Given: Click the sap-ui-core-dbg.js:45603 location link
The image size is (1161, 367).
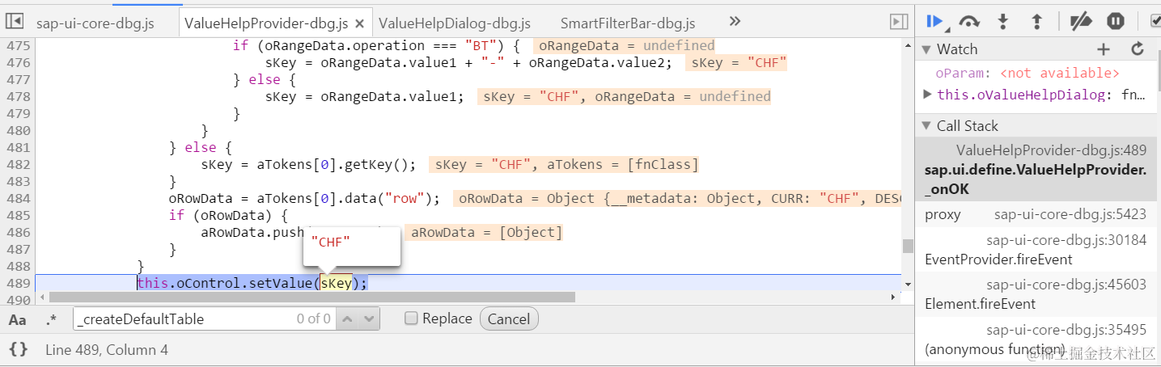Looking at the screenshot, I should 1066,285.
